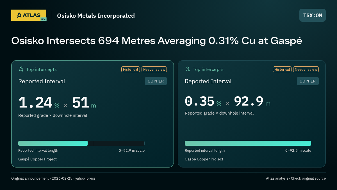This screenshot has width=337, height=190.
Task: Click the Osisko Metals Incorporated company name
Action: (96, 16)
